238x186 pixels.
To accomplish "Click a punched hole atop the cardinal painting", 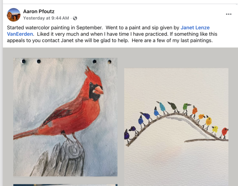I will coord(23,61).
